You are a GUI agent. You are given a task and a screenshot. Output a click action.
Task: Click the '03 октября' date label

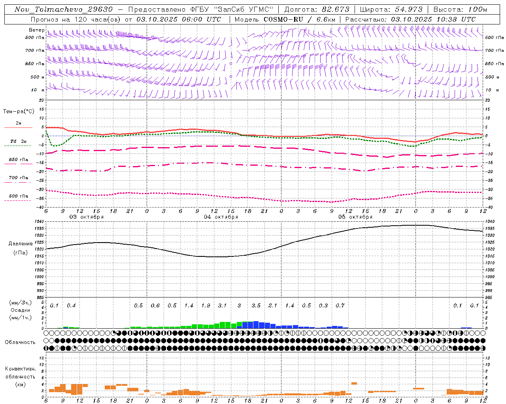[x=87, y=217]
